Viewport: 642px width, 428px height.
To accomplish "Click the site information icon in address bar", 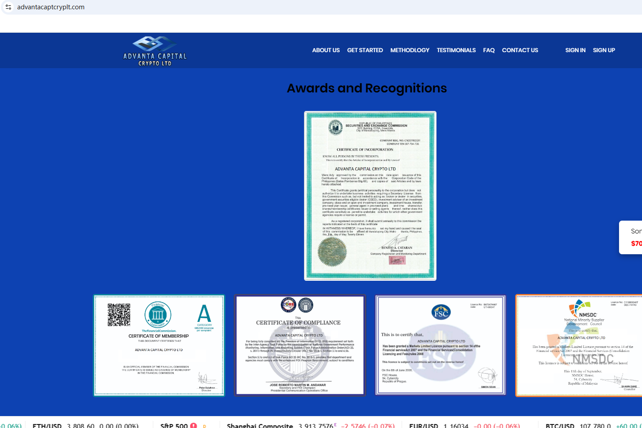I will point(8,7).
